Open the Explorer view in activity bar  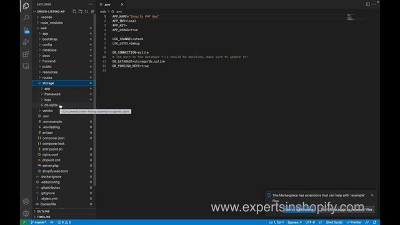26,6
